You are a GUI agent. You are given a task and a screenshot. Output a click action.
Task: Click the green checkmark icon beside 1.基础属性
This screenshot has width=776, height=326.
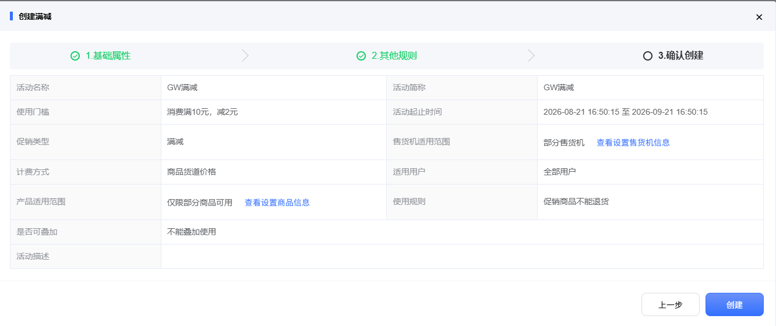pyautogui.click(x=75, y=56)
